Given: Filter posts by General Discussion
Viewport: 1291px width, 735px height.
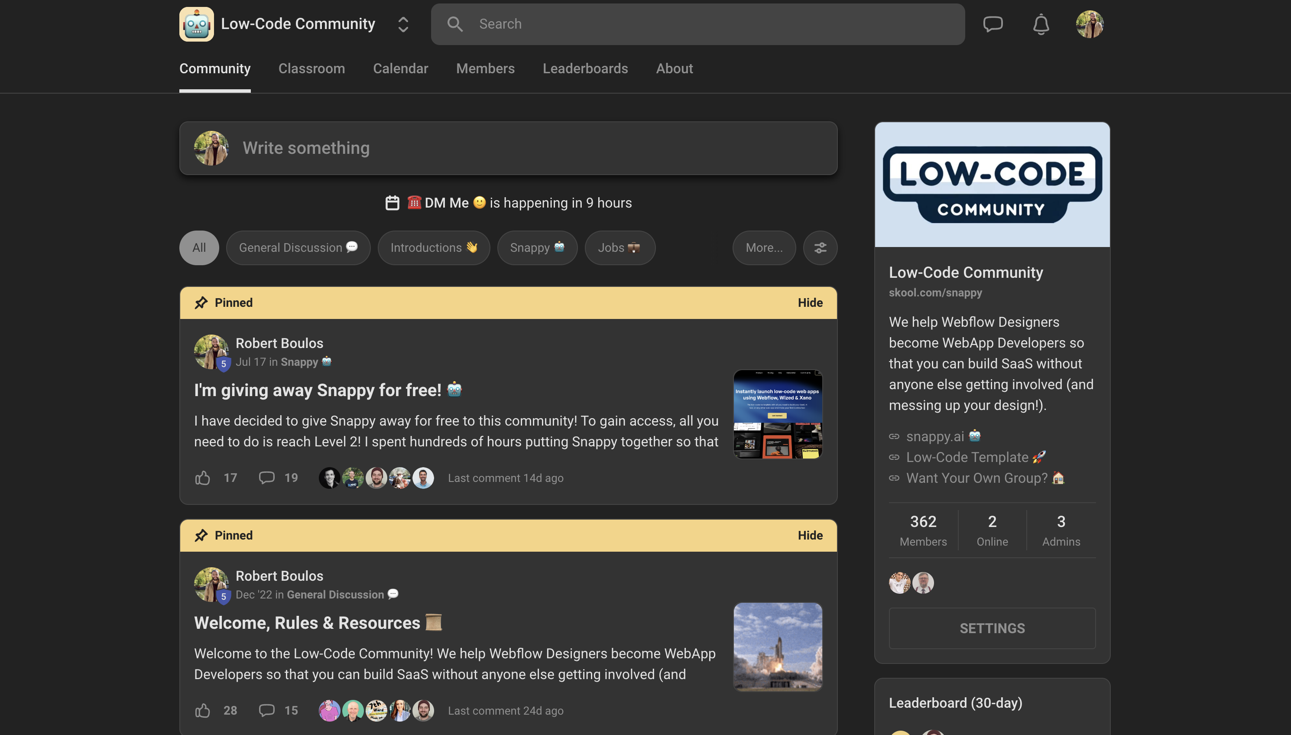Looking at the screenshot, I should (298, 247).
